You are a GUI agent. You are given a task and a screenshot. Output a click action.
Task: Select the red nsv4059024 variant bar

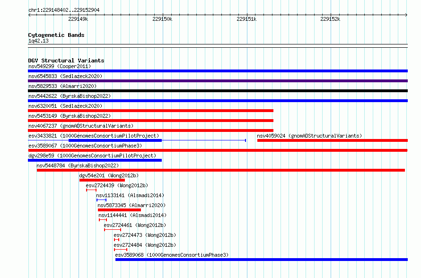[333, 140]
